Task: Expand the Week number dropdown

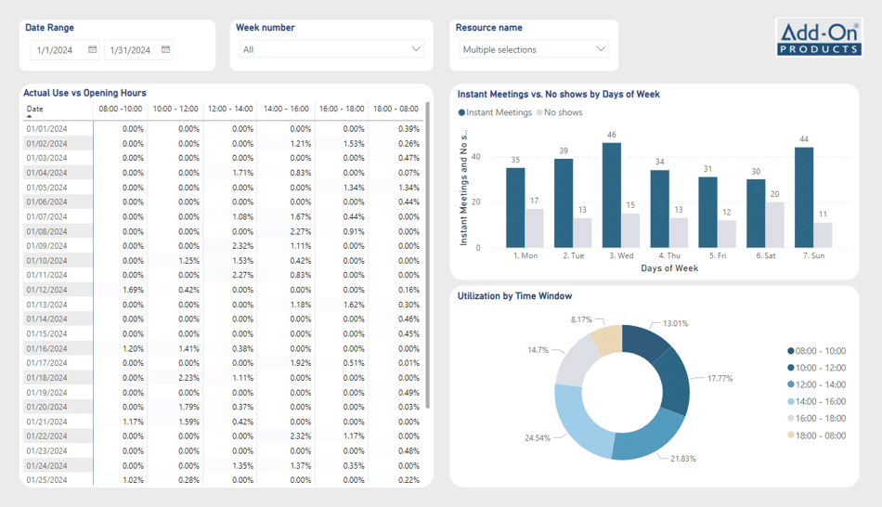Action: tap(415, 50)
